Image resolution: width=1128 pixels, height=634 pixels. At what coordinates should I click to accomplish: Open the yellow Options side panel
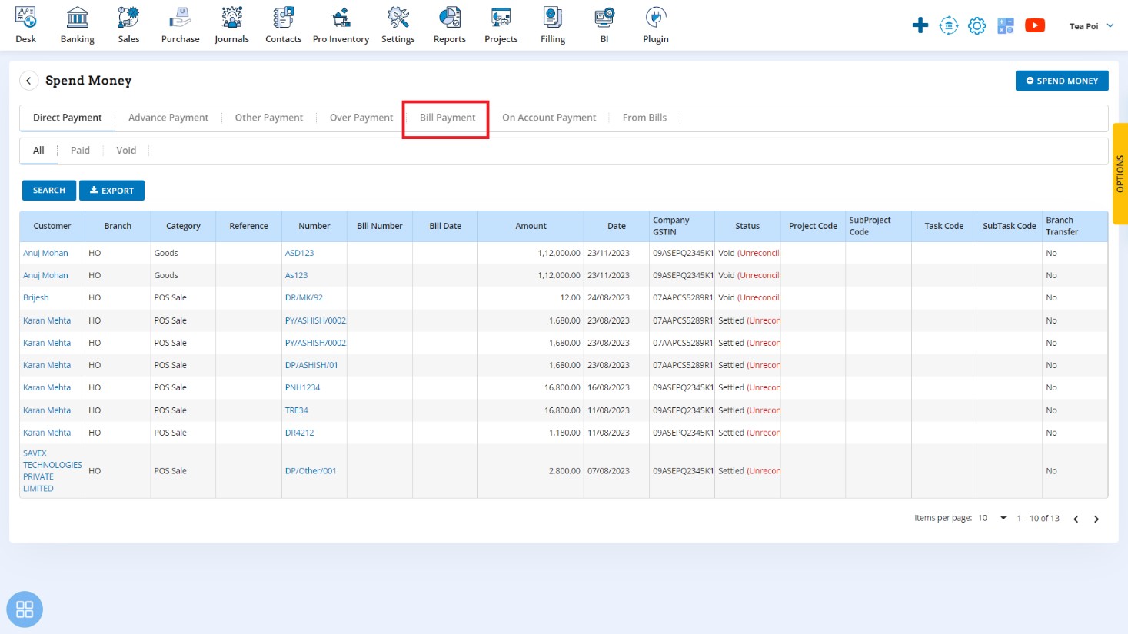click(1120, 174)
